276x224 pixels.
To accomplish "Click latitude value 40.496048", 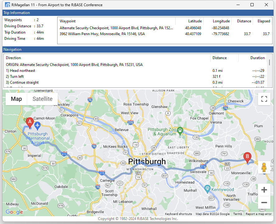I will pyautogui.click(x=193, y=28).
